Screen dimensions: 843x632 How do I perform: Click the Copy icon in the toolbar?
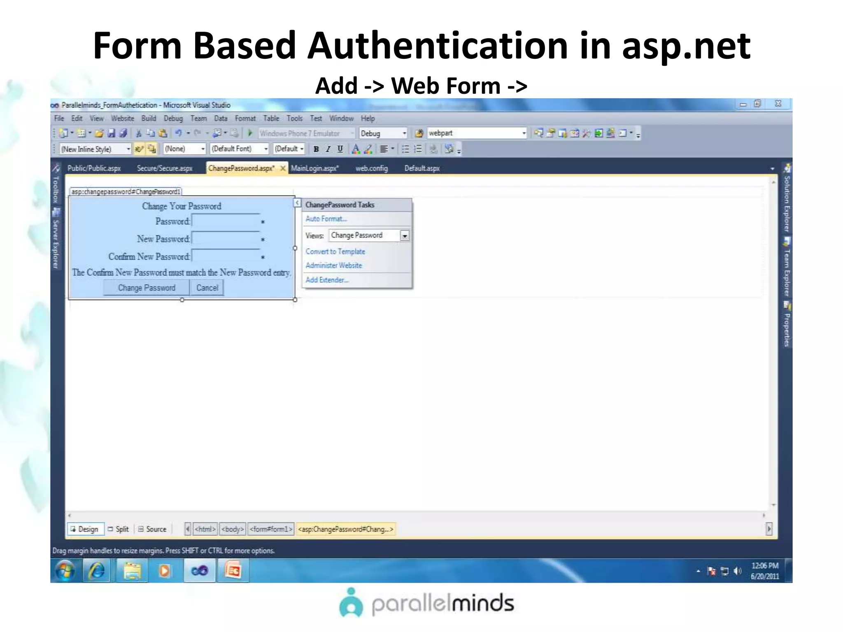(151, 133)
